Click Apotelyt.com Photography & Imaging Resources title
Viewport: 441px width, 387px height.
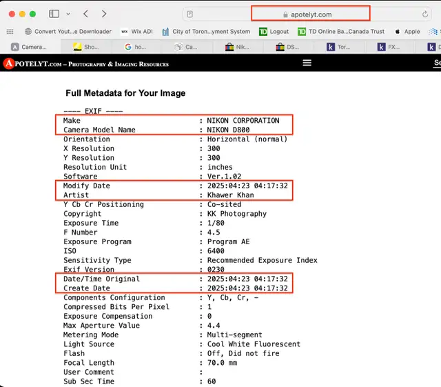click(92, 64)
